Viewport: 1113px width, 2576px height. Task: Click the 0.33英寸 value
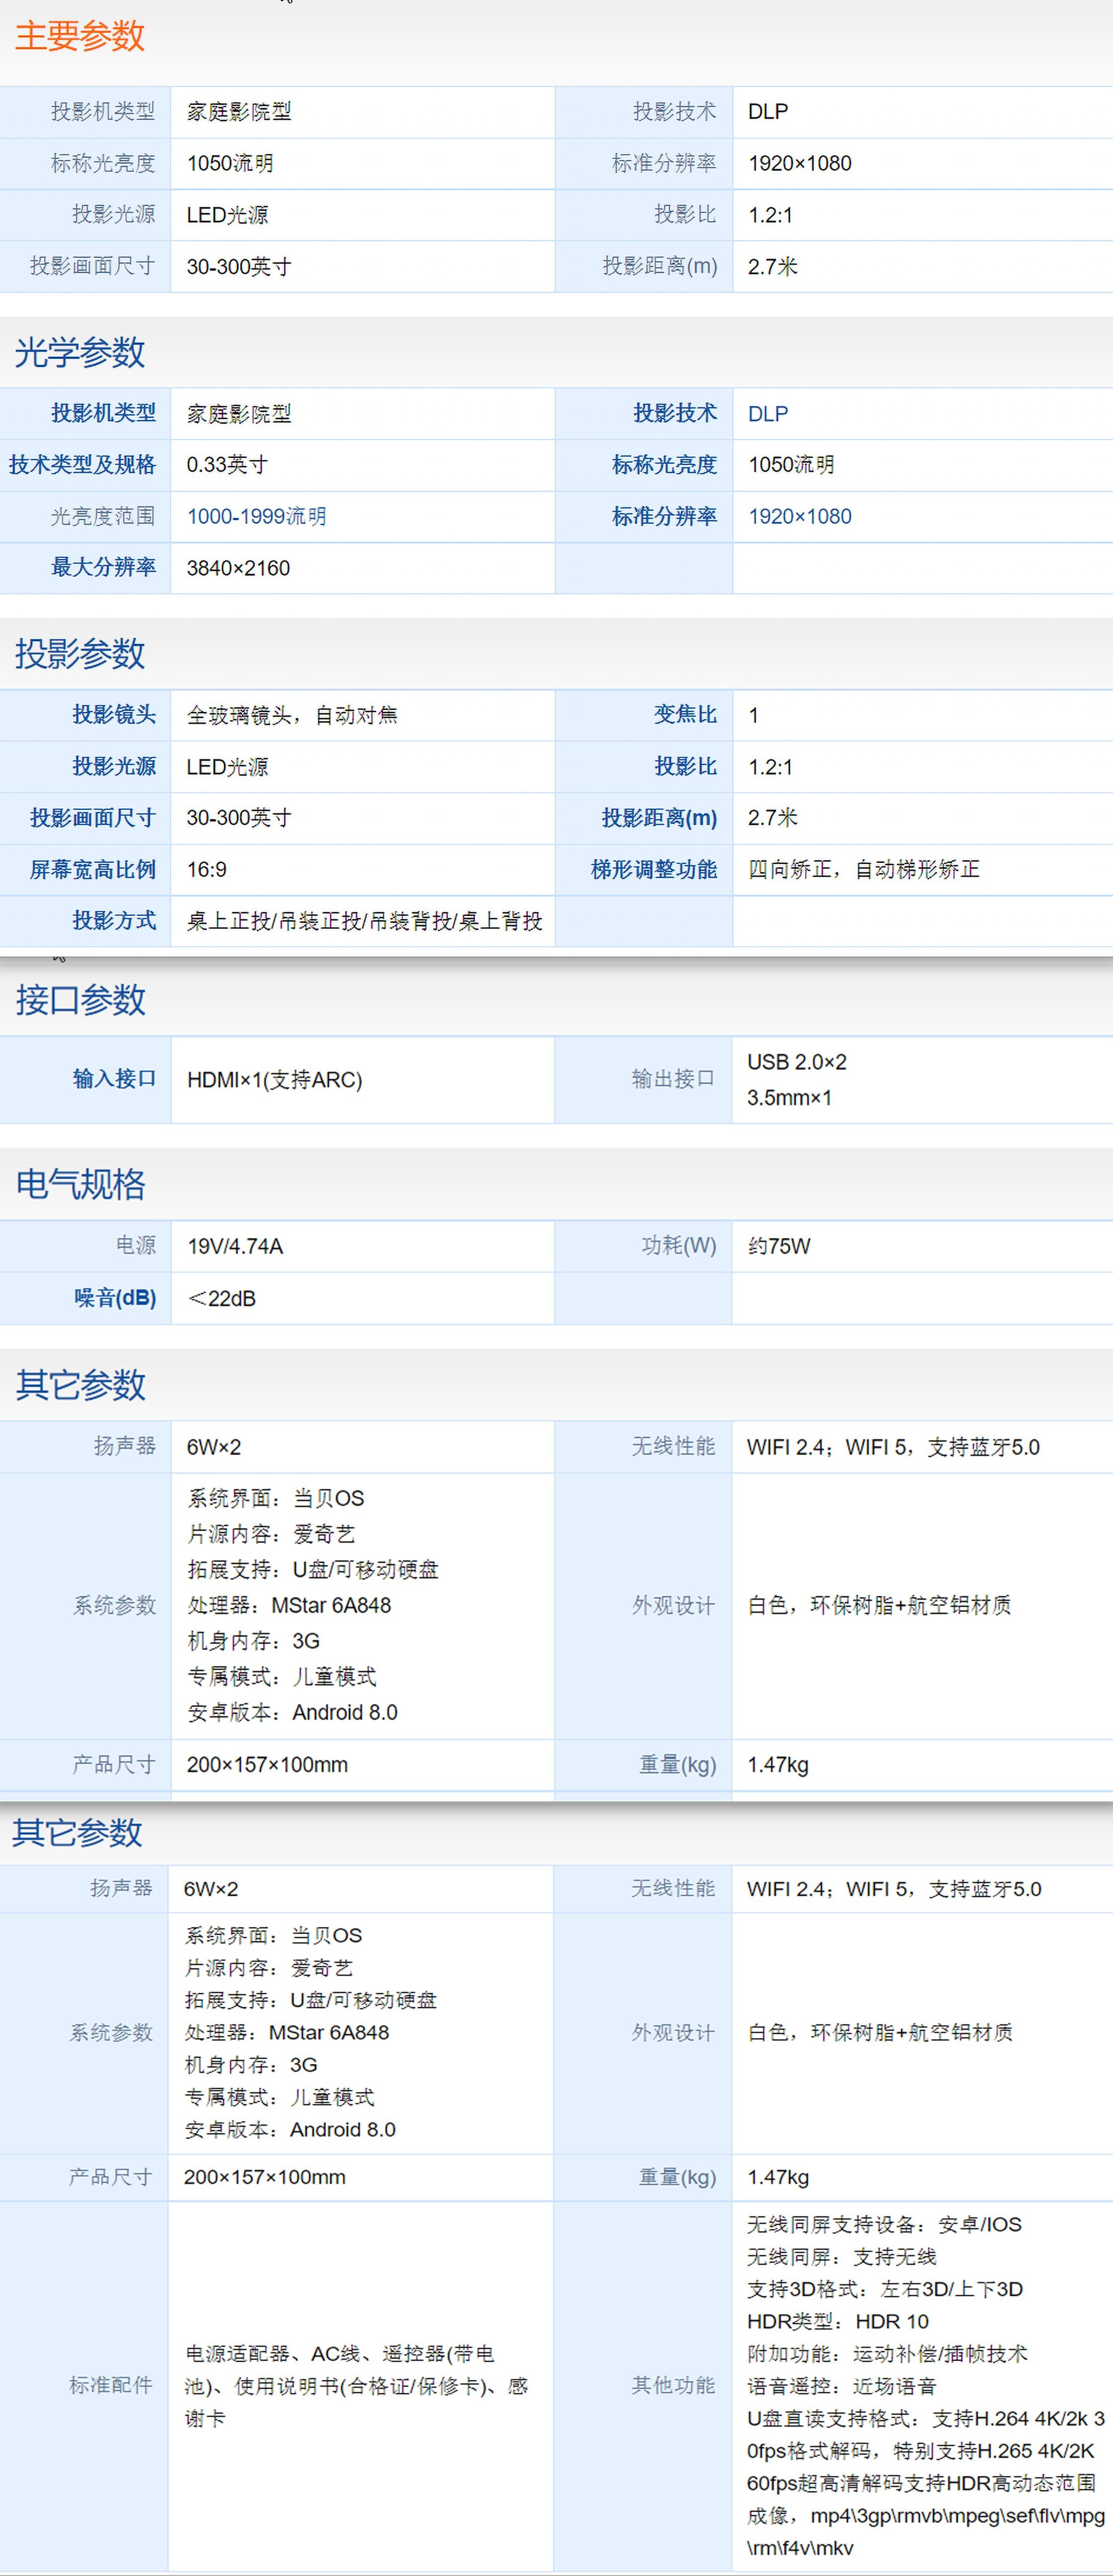(227, 465)
